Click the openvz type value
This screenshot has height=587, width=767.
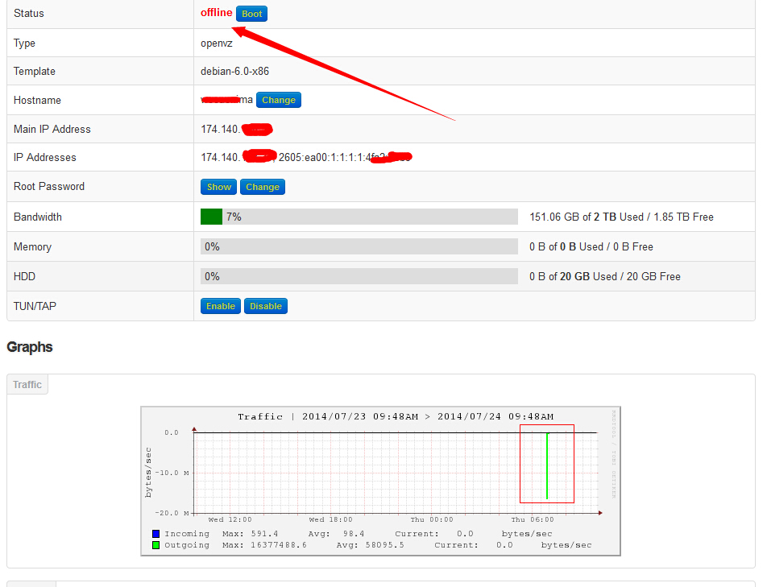[216, 43]
